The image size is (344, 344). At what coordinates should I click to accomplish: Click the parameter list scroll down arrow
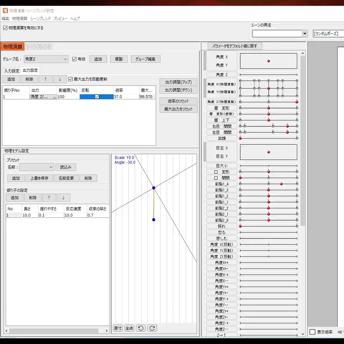click(x=303, y=334)
